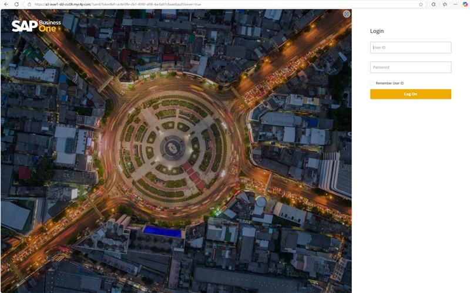Click the browser back arrow
470x293 pixels.
click(6, 4)
